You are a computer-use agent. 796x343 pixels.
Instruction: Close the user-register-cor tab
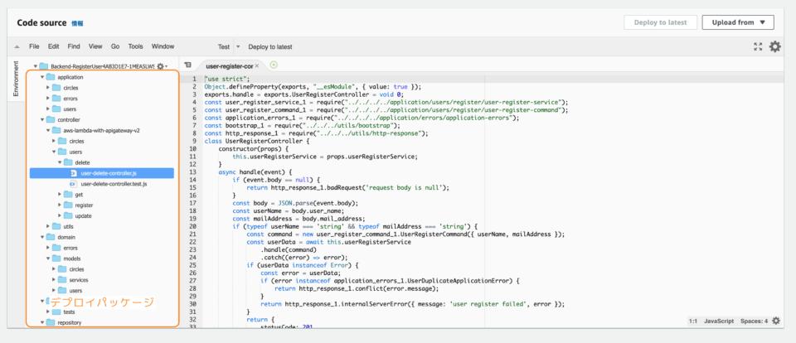257,66
